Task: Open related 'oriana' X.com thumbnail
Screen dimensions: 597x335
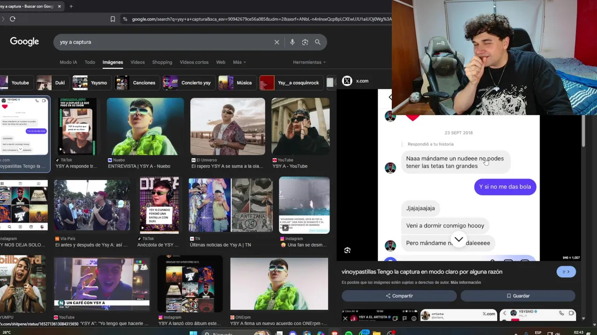Action: coord(458,315)
